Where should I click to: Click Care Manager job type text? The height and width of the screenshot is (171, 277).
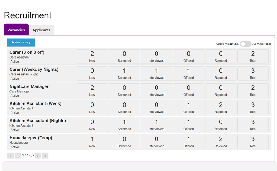click(x=19, y=91)
